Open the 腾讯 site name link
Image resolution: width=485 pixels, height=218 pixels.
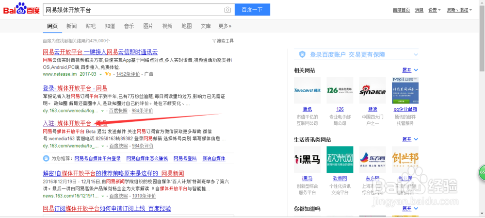pos(307,109)
